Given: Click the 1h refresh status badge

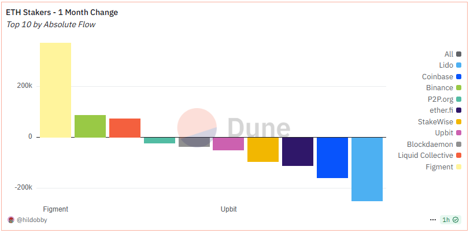Looking at the screenshot, I should [x=450, y=220].
